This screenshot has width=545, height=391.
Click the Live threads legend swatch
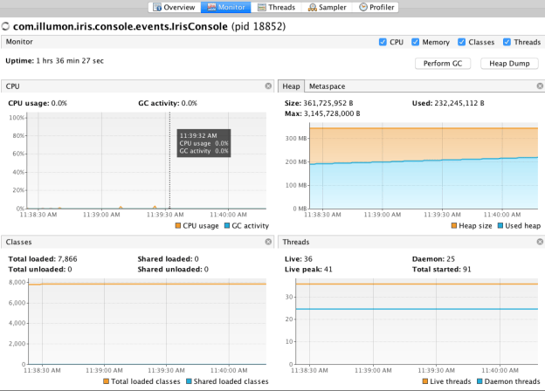click(x=424, y=381)
